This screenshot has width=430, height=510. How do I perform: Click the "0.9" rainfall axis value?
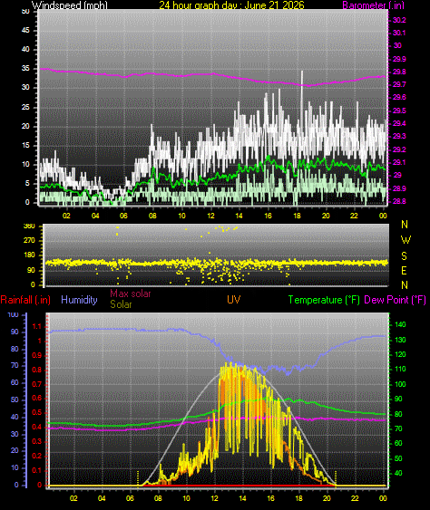point(37,355)
